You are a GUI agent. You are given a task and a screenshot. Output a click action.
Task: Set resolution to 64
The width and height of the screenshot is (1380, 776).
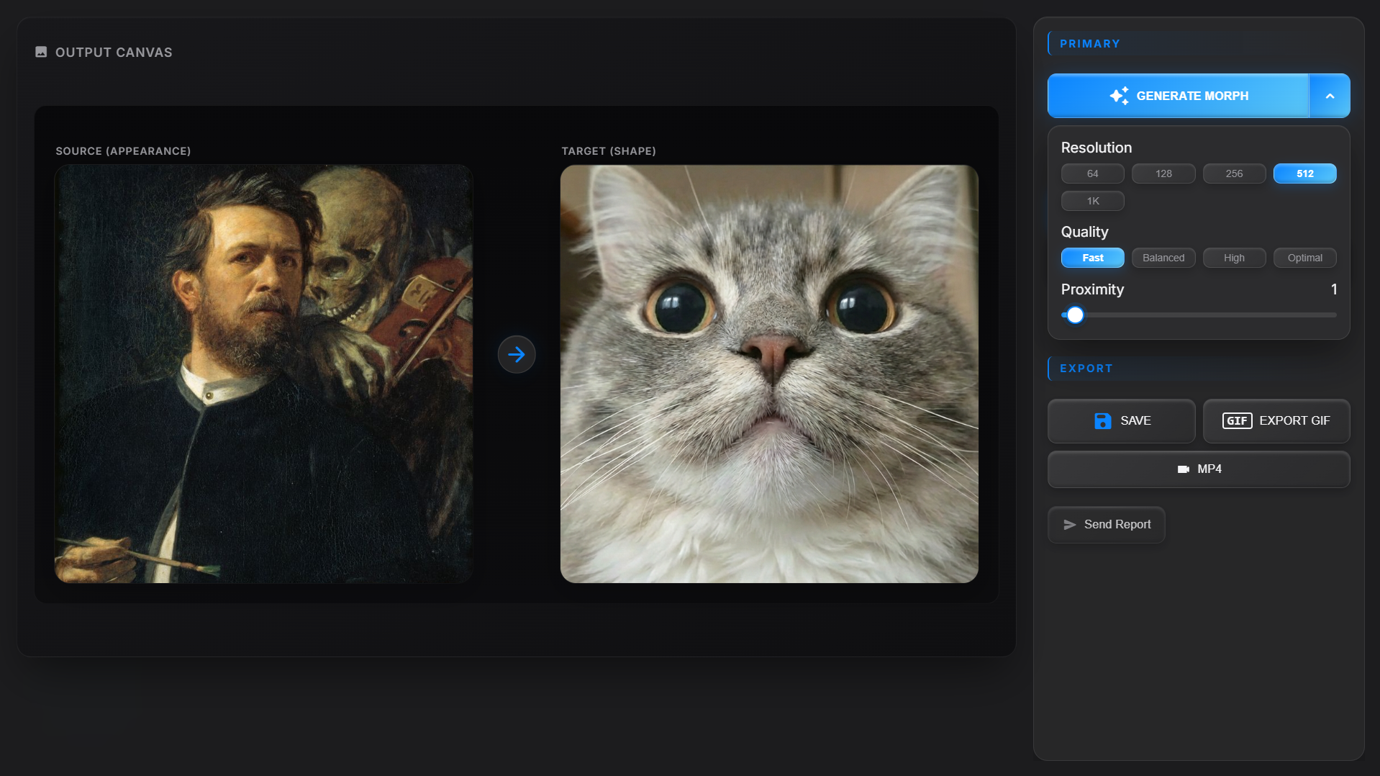point(1092,173)
